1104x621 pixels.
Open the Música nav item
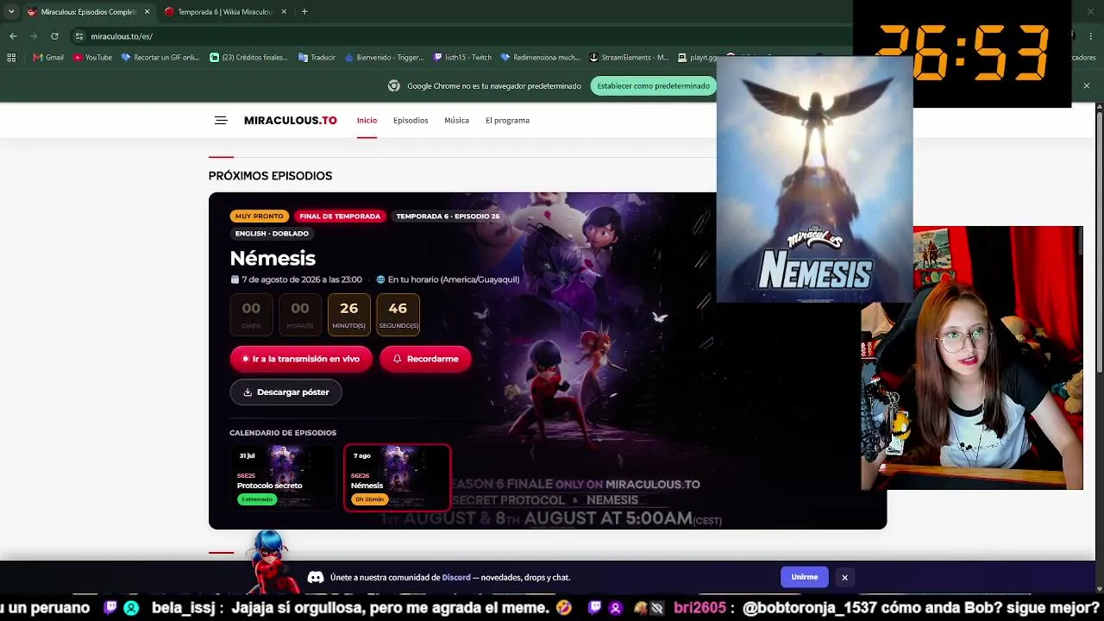[456, 121]
